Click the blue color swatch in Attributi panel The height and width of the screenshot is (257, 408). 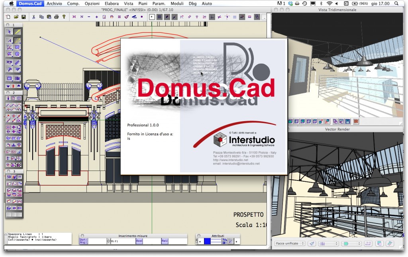pyautogui.click(x=207, y=240)
